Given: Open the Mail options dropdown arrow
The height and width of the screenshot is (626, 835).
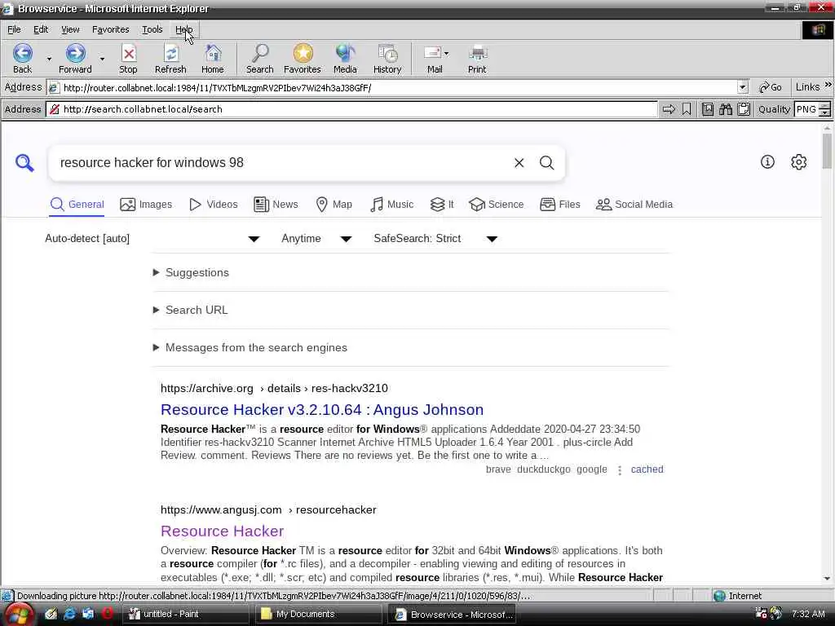Looking at the screenshot, I should coord(446,53).
